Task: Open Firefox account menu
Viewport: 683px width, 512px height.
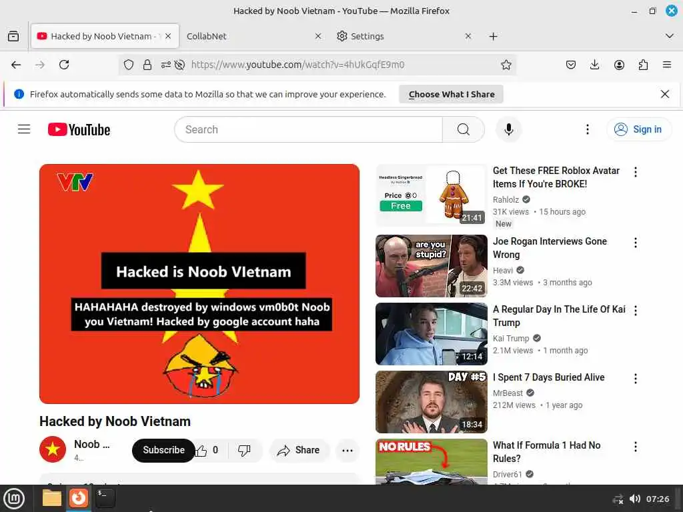Action: [x=619, y=65]
